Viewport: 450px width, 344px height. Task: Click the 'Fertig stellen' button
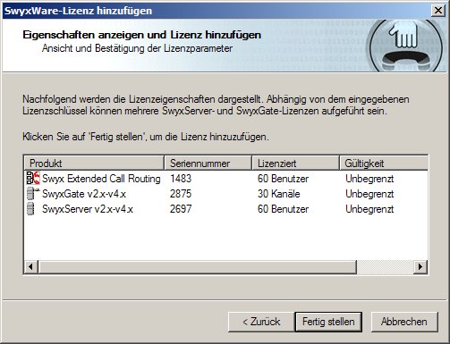coord(328,322)
